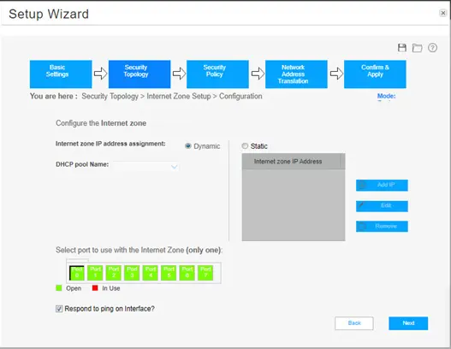Open the Mode link dropdown
Screen dimensions: 451x349
point(386,96)
